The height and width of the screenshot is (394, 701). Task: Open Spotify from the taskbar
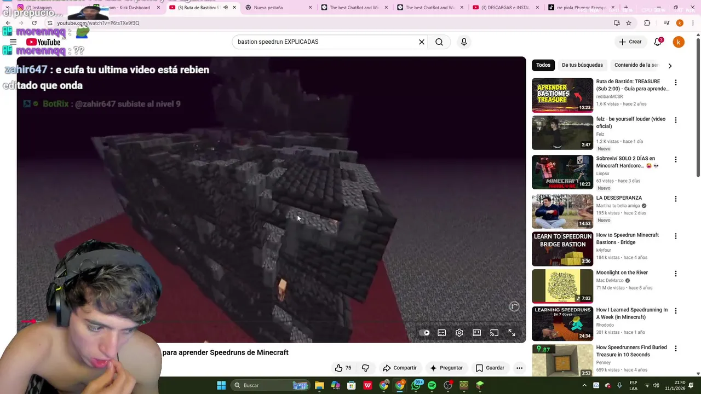coord(432,385)
